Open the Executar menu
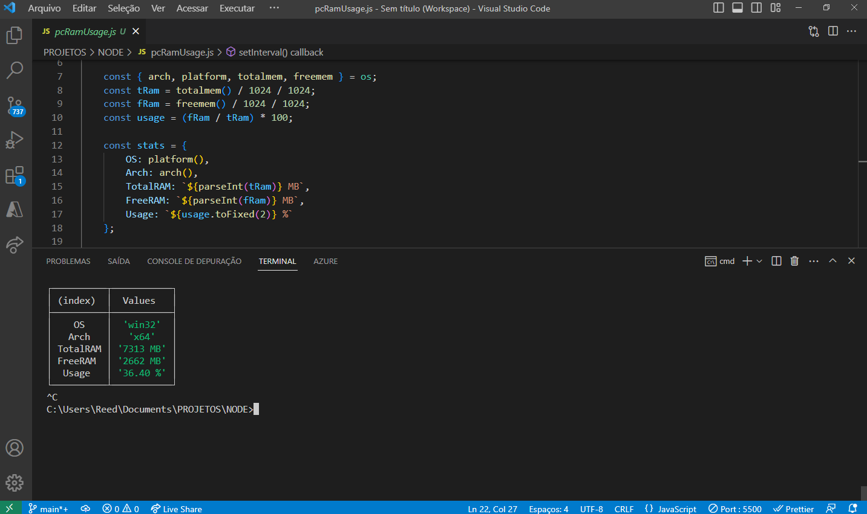This screenshot has height=514, width=867. click(x=237, y=8)
